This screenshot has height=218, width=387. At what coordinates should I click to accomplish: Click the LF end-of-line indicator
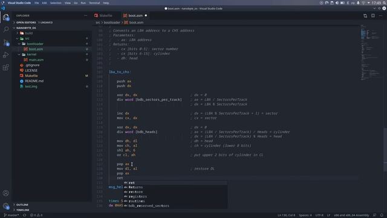[328, 215]
